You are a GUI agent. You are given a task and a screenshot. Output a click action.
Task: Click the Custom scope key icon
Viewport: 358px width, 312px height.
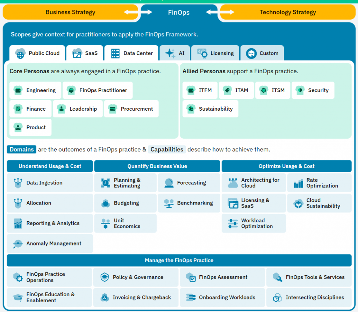tap(251, 54)
